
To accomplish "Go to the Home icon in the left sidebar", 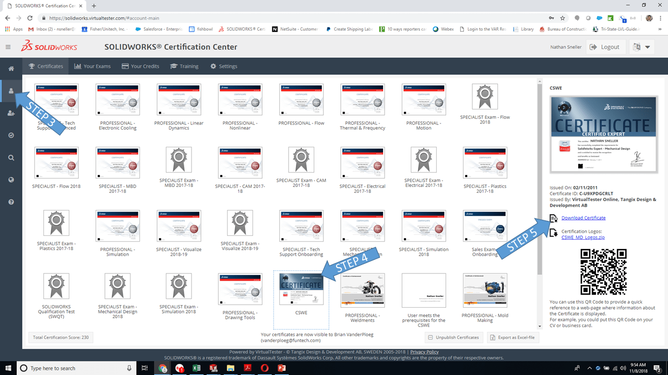I will (x=11, y=69).
